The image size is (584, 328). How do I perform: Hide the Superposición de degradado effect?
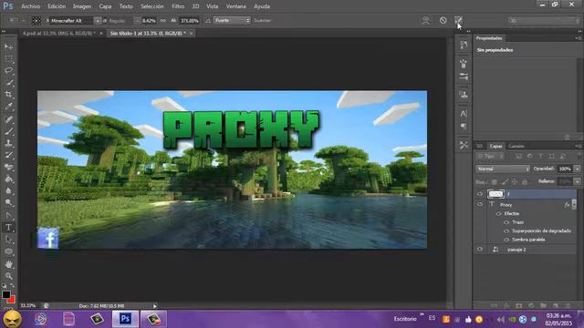tap(506, 231)
